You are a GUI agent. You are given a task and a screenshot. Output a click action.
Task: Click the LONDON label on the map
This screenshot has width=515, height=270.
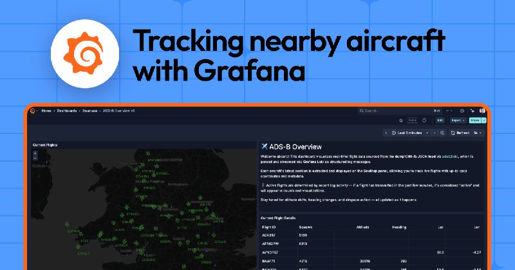[x=208, y=250]
